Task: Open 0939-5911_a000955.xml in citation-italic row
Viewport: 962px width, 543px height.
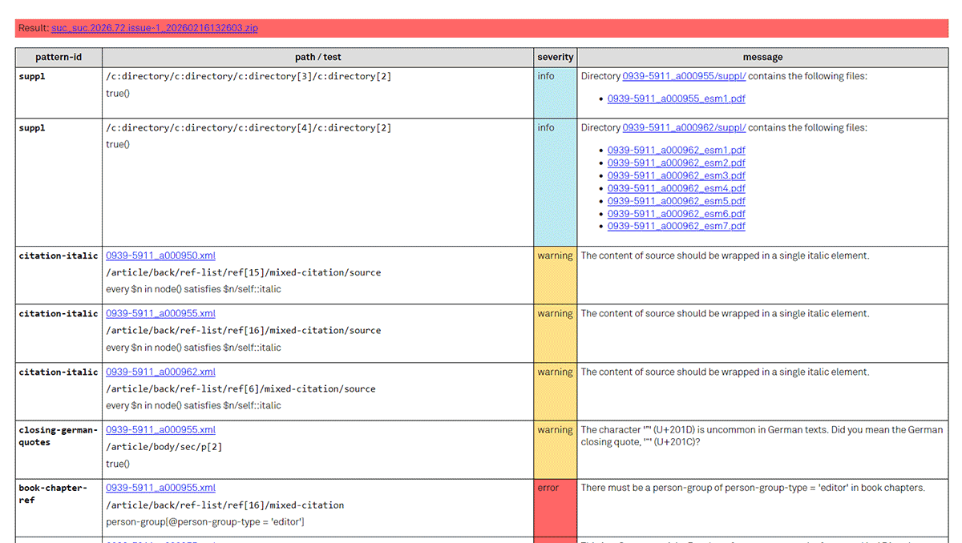Action: click(x=160, y=313)
